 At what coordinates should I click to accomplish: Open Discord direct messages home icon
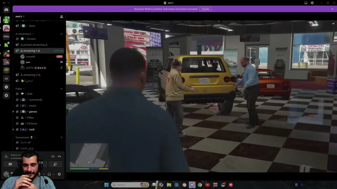tap(6, 10)
